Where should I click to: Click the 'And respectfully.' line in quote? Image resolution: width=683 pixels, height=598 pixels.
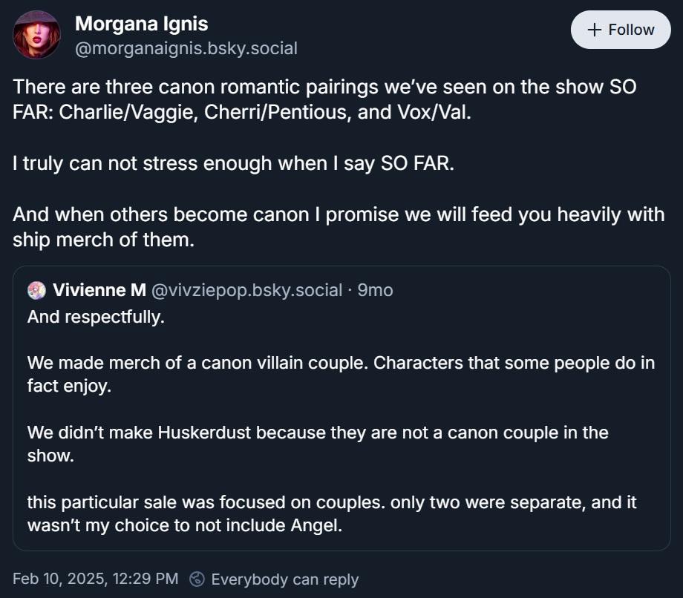coord(96,317)
